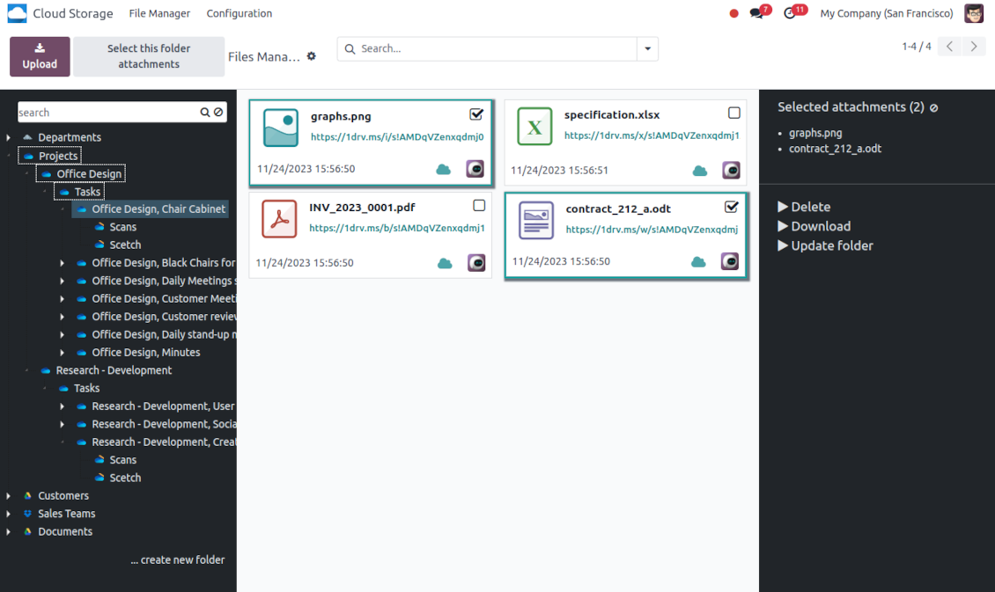The width and height of the screenshot is (995, 592).
Task: Open the user avatar menu
Action: pyautogui.click(x=973, y=13)
